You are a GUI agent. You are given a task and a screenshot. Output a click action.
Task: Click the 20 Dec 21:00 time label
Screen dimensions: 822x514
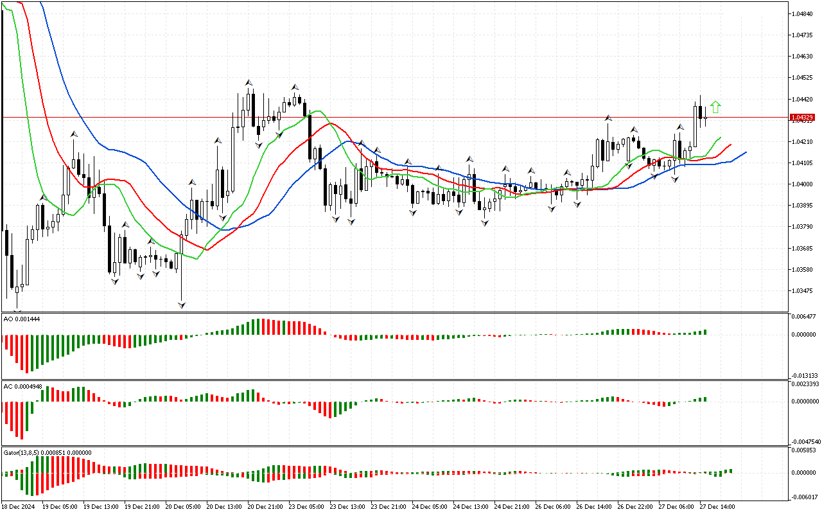pos(265,507)
